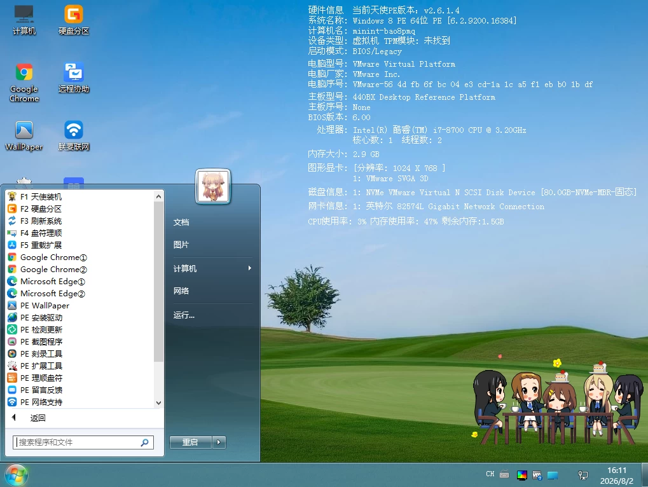Click the Windows Start orb
The image size is (648, 487).
tap(16, 475)
